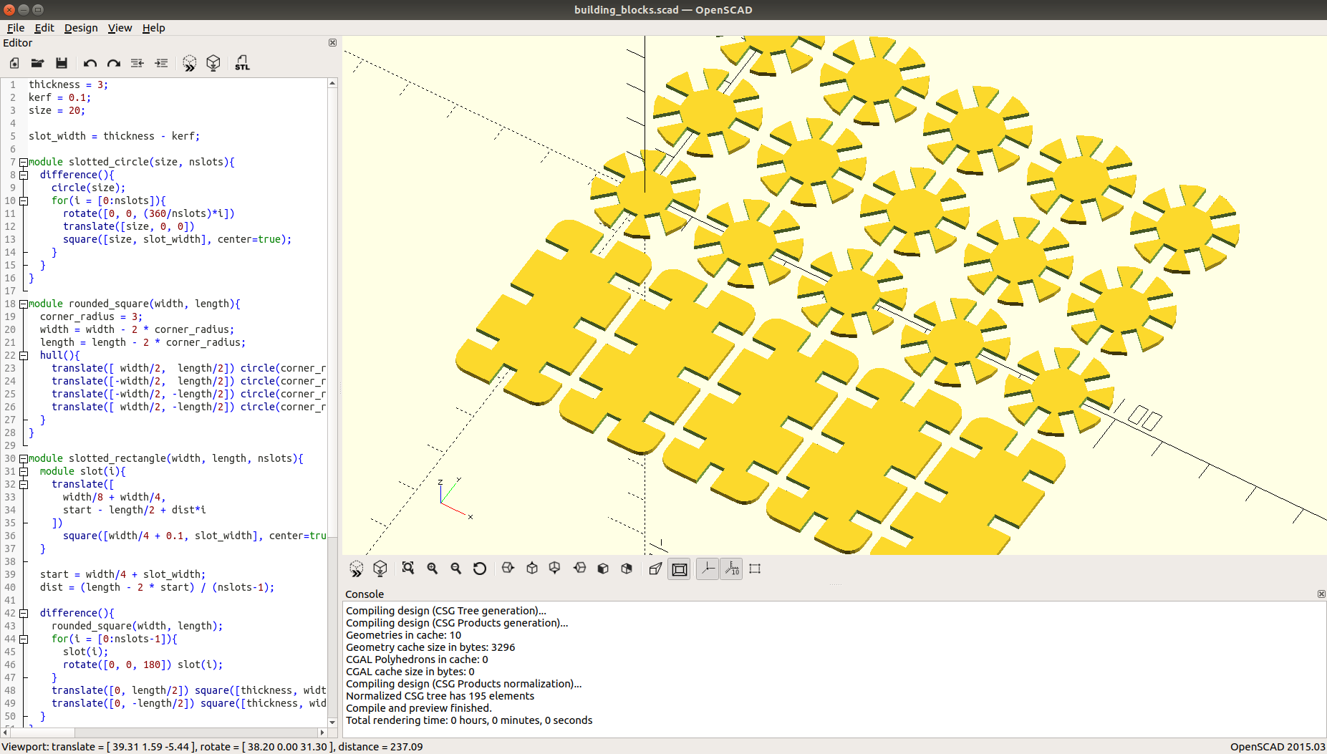1327x754 pixels.
Task: Close the Editor panel
Action: [x=332, y=43]
